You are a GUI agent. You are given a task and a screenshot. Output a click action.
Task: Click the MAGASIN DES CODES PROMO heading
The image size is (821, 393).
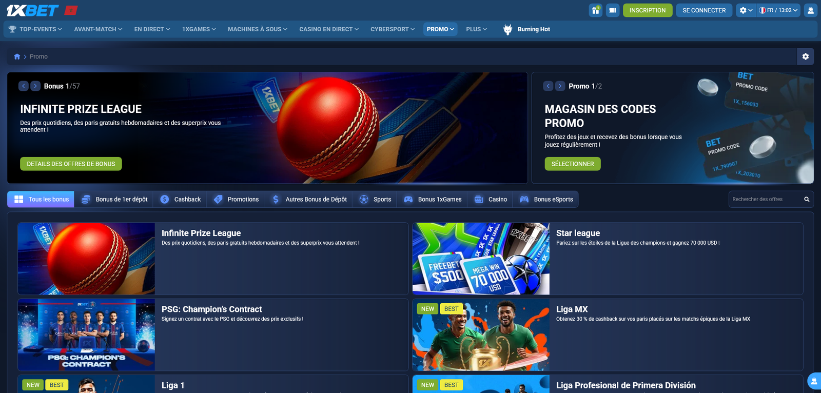click(600, 116)
